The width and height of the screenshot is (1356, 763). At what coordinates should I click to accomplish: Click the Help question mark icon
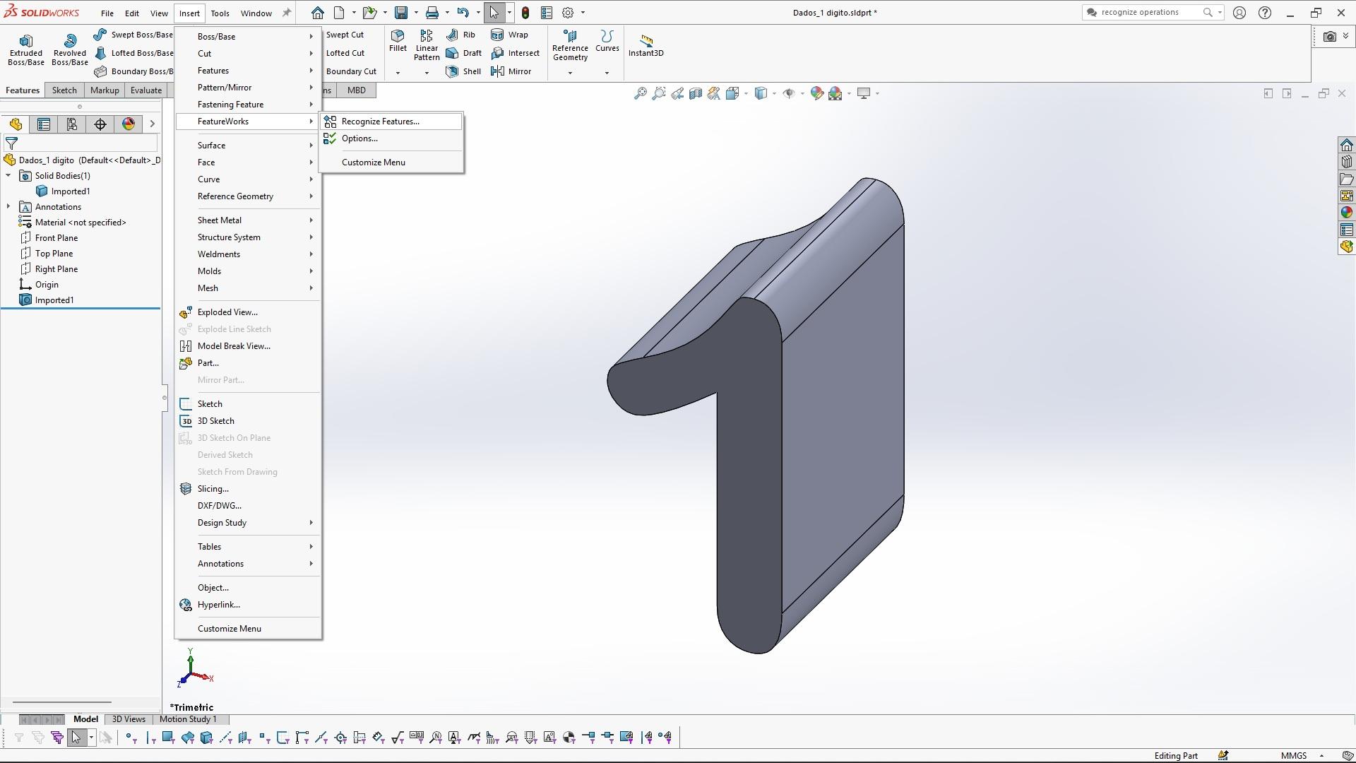pyautogui.click(x=1265, y=13)
